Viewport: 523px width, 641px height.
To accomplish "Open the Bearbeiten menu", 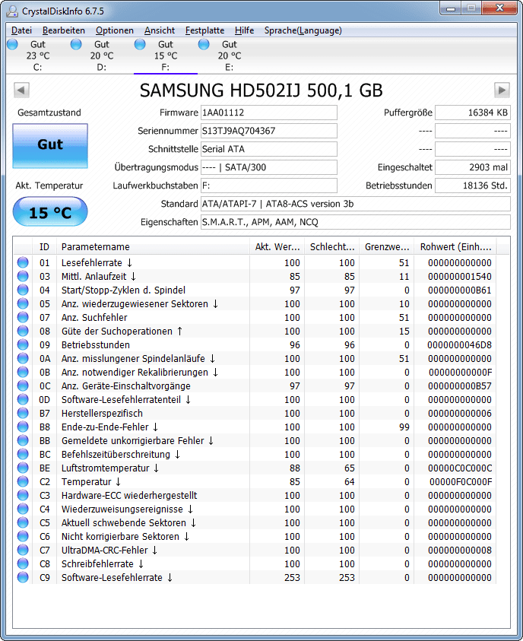I will pos(64,30).
